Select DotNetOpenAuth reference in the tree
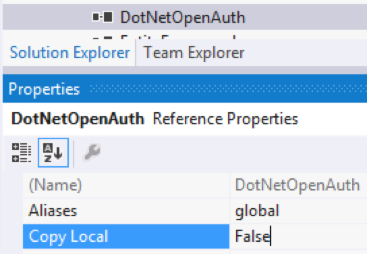This screenshot has width=367, height=254. coord(183,18)
